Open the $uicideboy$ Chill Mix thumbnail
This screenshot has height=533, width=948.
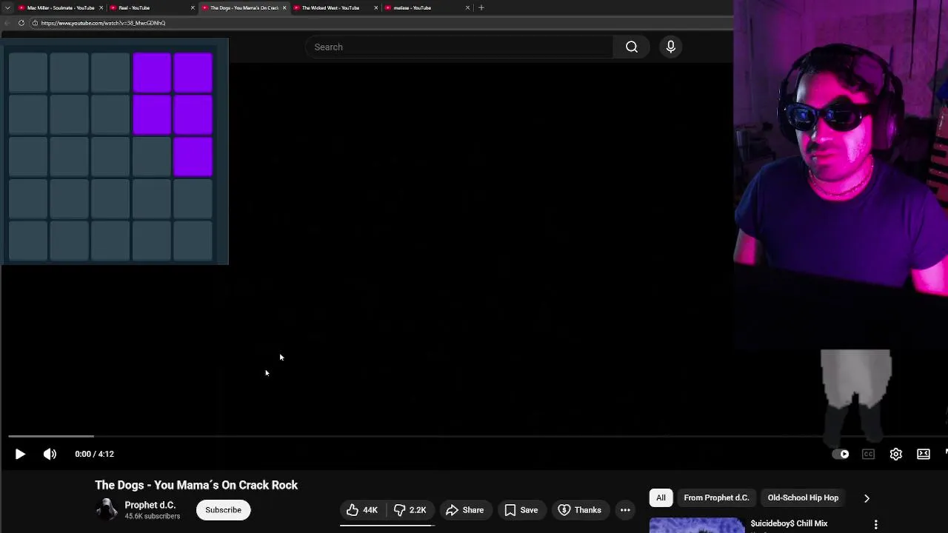coord(697,526)
